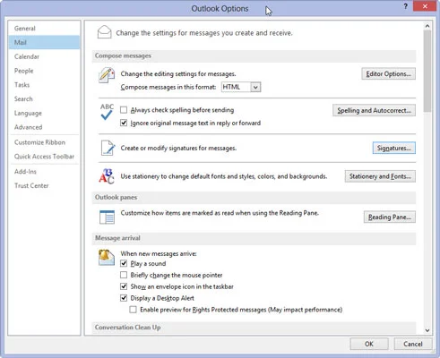Click OK to confirm Outlook Options
The image size is (440, 358).
369,344
